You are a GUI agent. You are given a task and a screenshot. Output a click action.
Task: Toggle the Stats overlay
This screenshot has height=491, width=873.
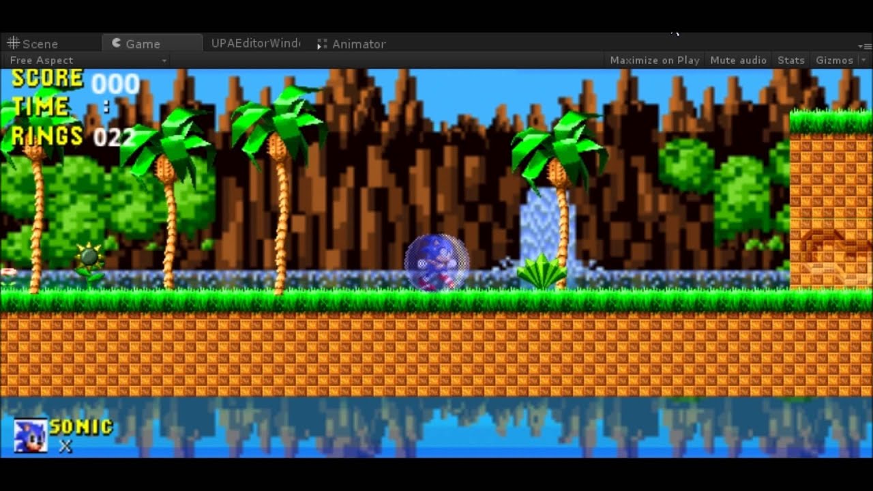pyautogui.click(x=791, y=60)
